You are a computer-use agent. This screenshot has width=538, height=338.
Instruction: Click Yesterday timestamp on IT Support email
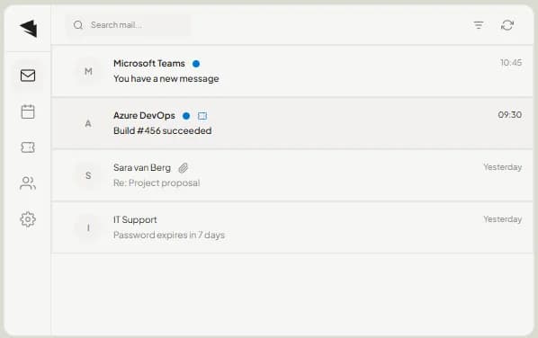[503, 219]
